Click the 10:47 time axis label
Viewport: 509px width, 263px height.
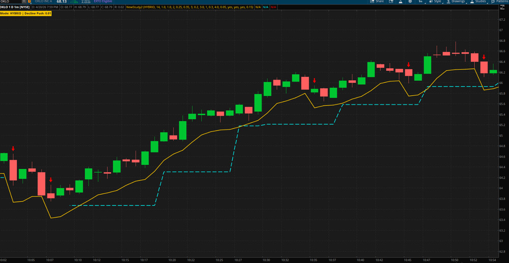click(x=427, y=260)
